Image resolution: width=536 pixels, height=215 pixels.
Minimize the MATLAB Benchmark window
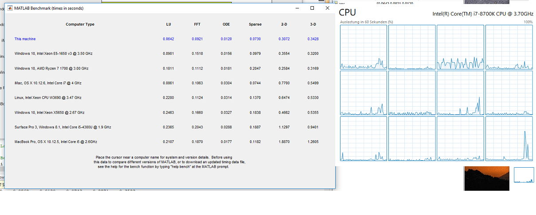click(x=297, y=8)
